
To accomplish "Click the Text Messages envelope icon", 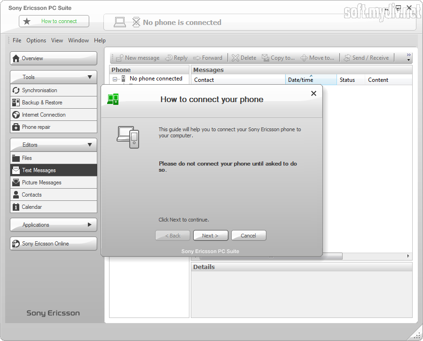I will click(16, 170).
